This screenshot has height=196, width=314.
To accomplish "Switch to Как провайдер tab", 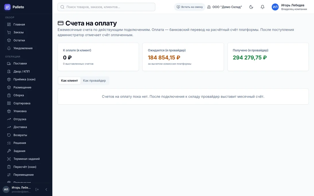I will (x=94, y=81).
